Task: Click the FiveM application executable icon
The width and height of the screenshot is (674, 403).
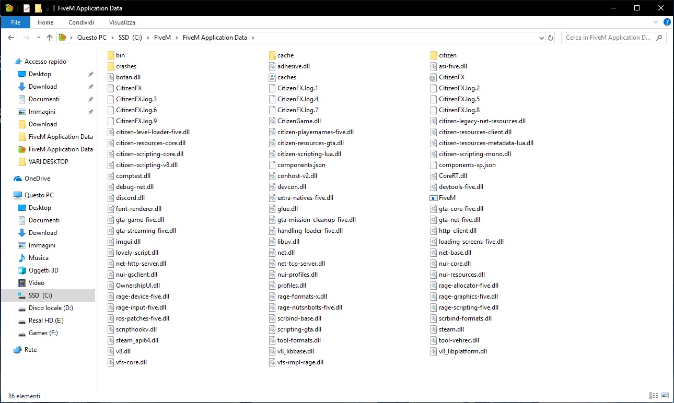Action: pos(433,198)
